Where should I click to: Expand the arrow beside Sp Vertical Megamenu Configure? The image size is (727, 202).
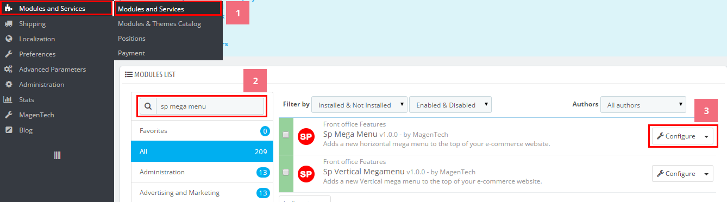pos(706,174)
